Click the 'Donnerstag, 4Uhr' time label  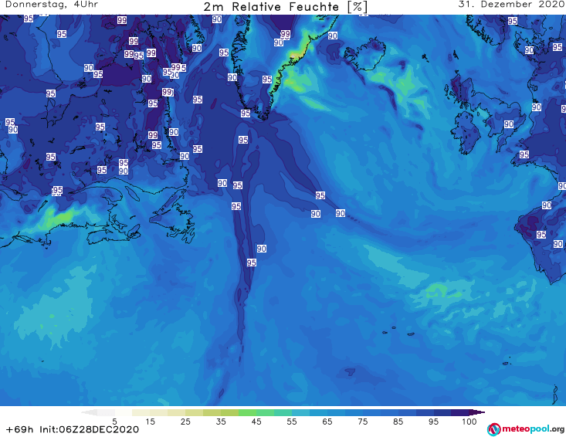pyautogui.click(x=52, y=5)
